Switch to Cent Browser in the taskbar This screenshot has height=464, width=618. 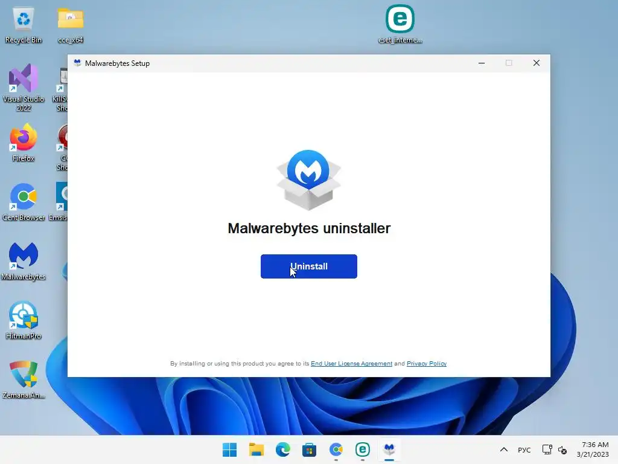click(x=336, y=449)
